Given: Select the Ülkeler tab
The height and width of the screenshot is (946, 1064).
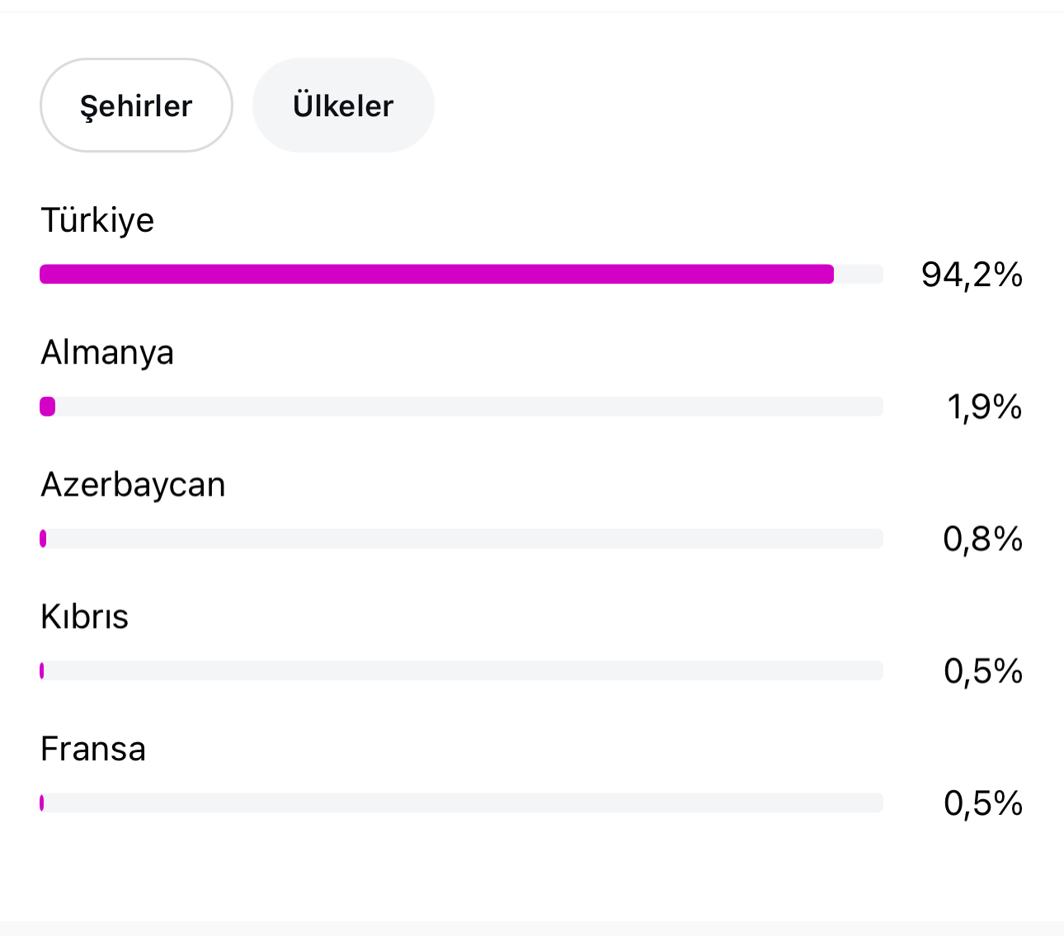Looking at the screenshot, I should point(343,105).
